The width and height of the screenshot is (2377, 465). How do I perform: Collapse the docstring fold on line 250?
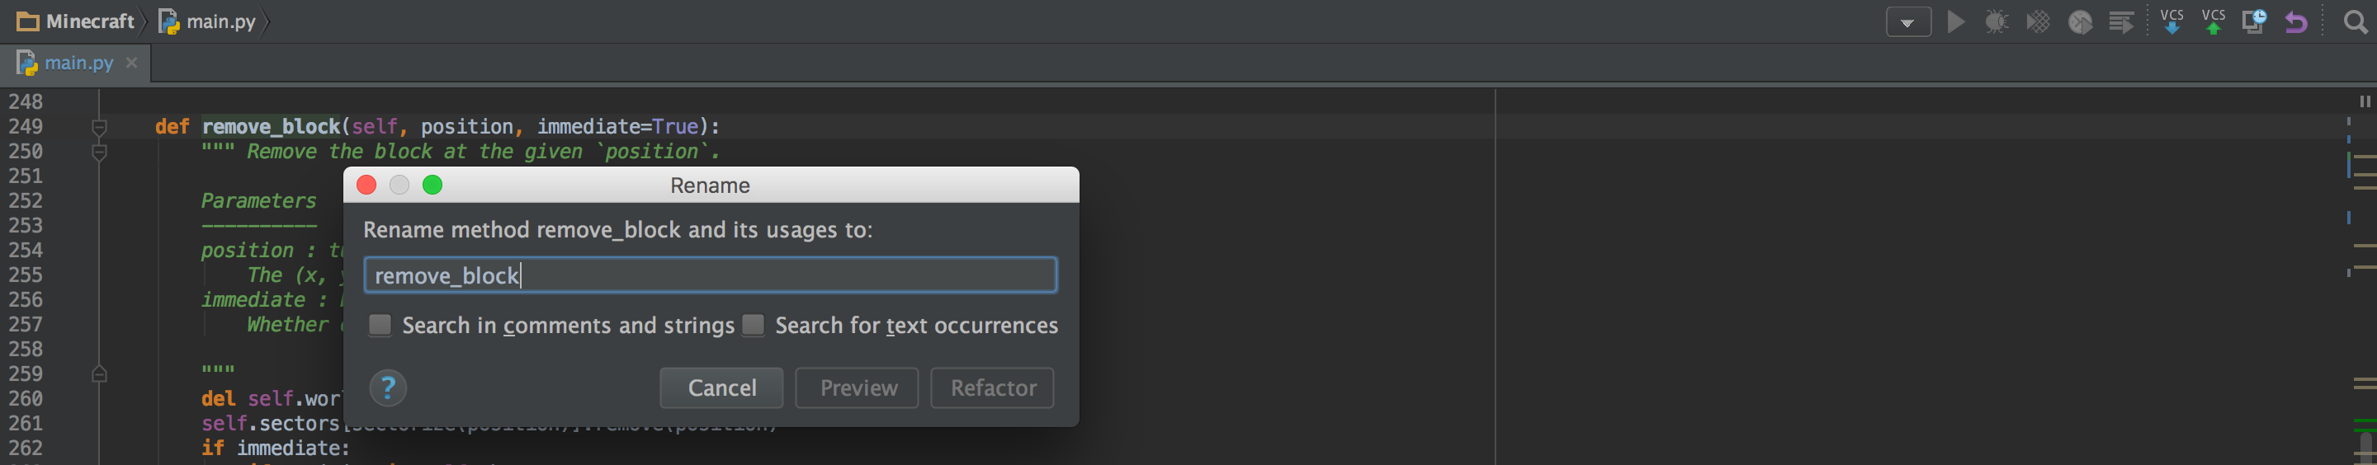(100, 152)
